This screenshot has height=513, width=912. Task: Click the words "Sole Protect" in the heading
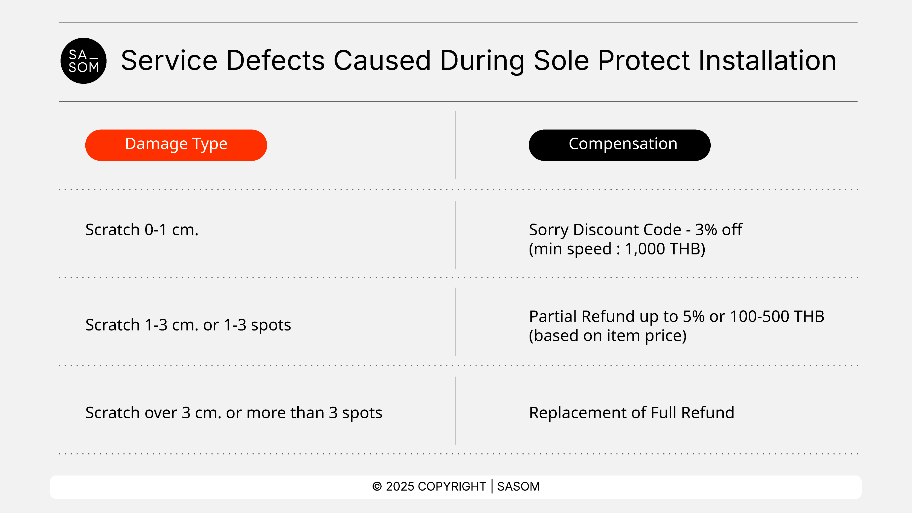(611, 60)
